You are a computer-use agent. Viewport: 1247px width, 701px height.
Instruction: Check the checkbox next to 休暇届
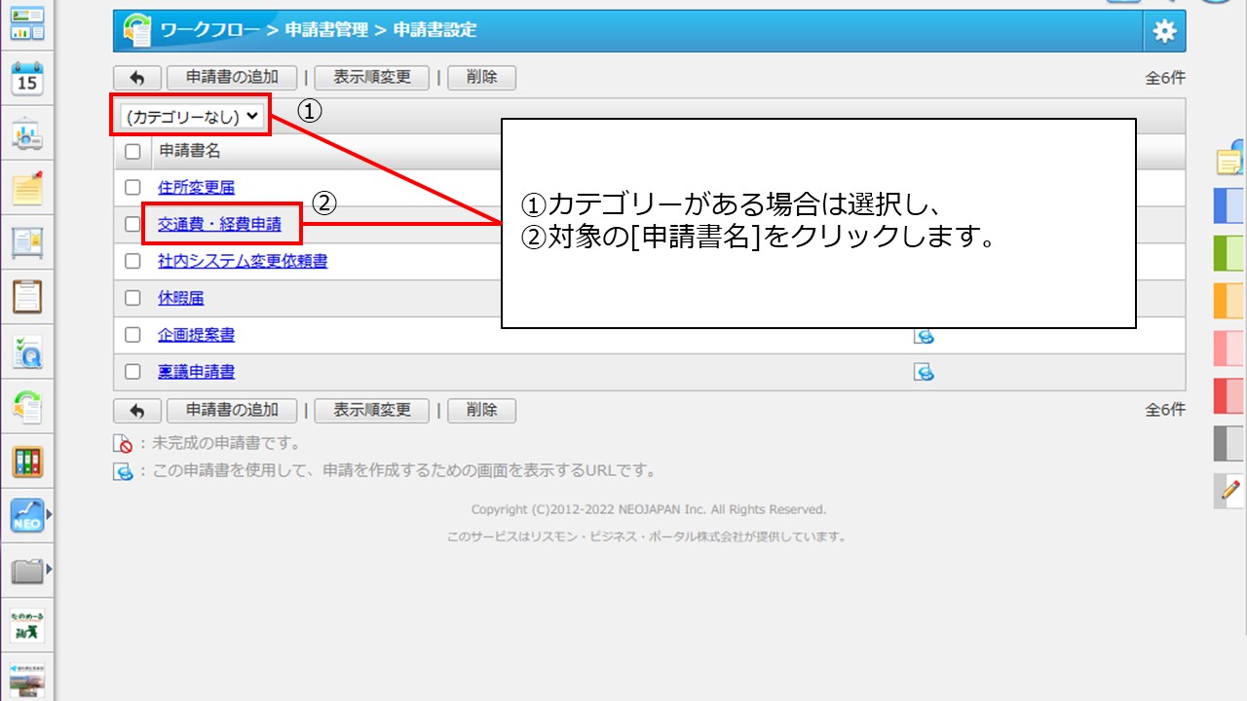[132, 298]
